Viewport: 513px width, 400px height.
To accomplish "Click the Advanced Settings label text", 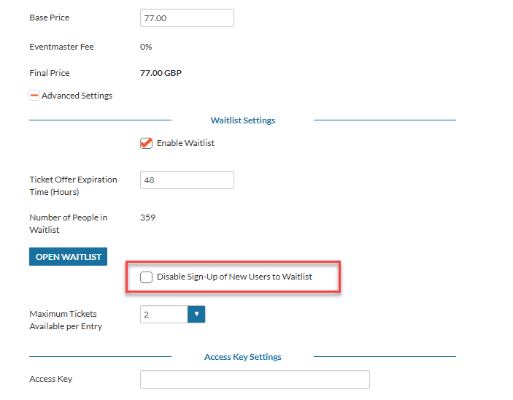I will pos(77,96).
